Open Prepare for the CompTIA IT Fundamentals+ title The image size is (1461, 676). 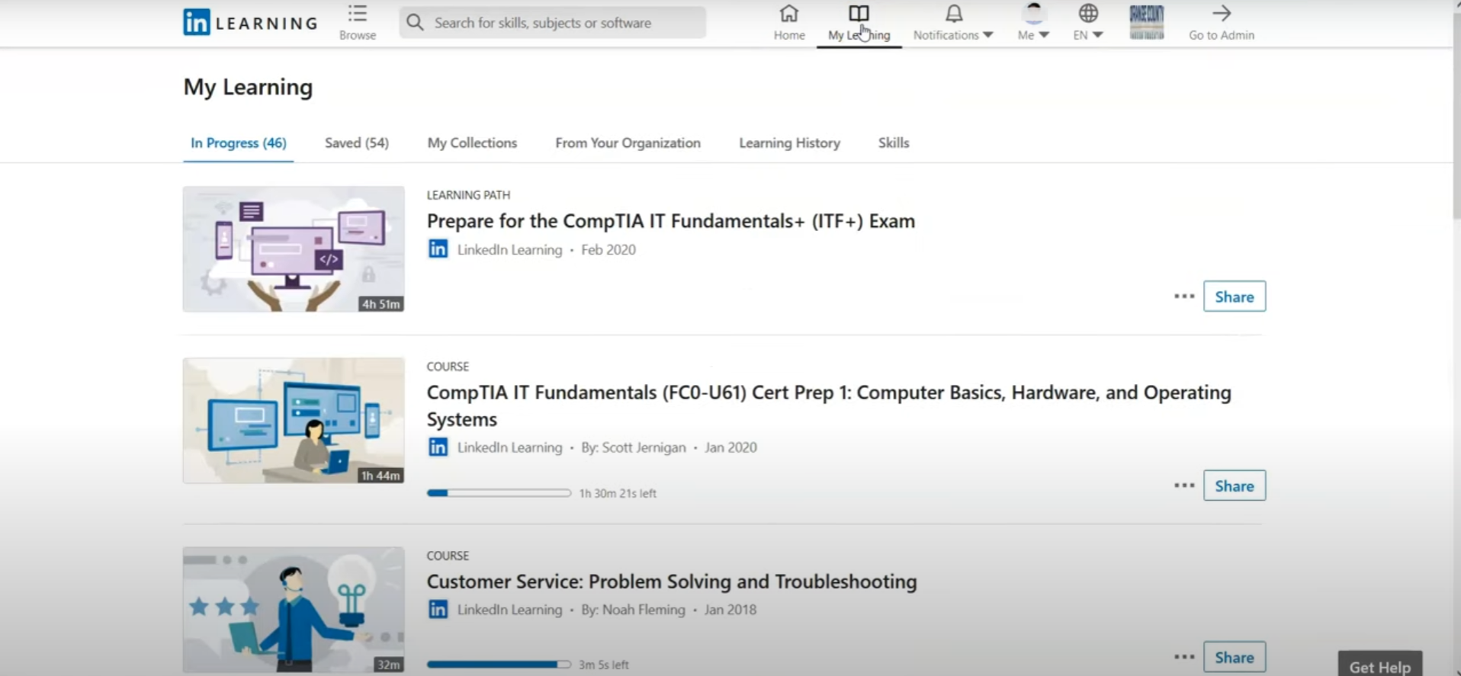coord(671,221)
